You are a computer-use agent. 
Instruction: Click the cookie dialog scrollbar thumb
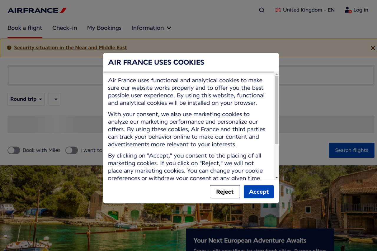277,110
